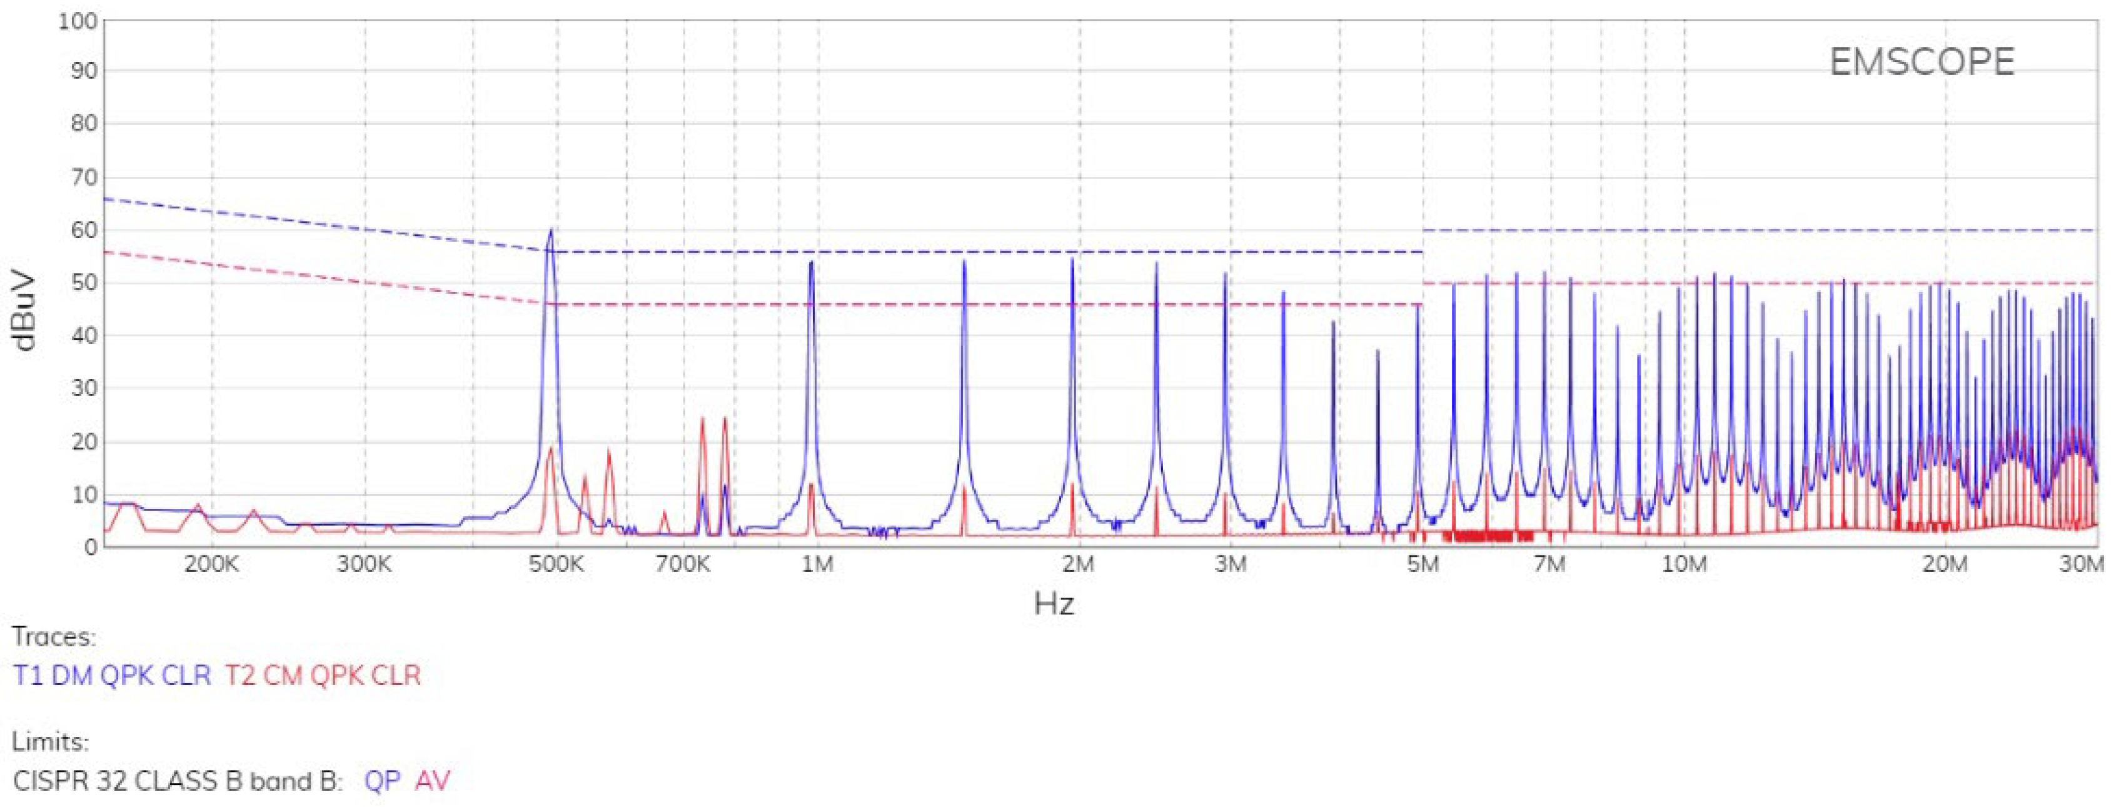Click the T2 CM QPK CLR trace label
This screenshot has height=807, width=2116.
pos(323,675)
